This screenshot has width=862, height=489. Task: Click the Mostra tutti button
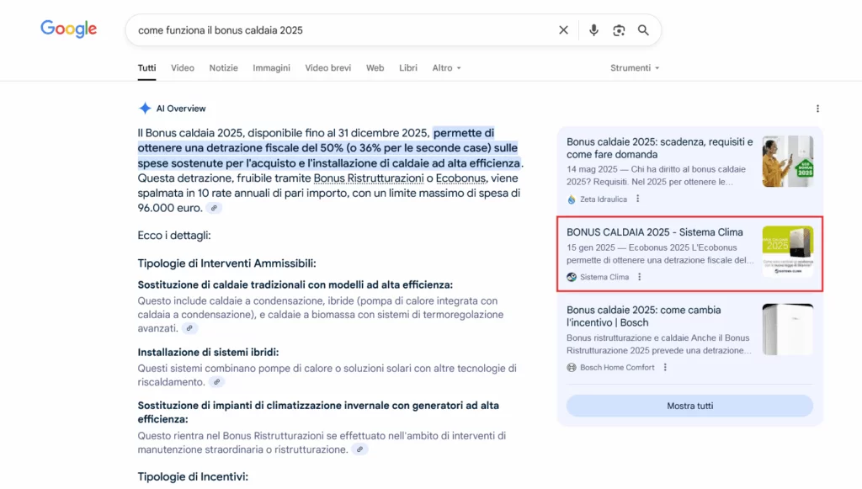[x=689, y=406]
